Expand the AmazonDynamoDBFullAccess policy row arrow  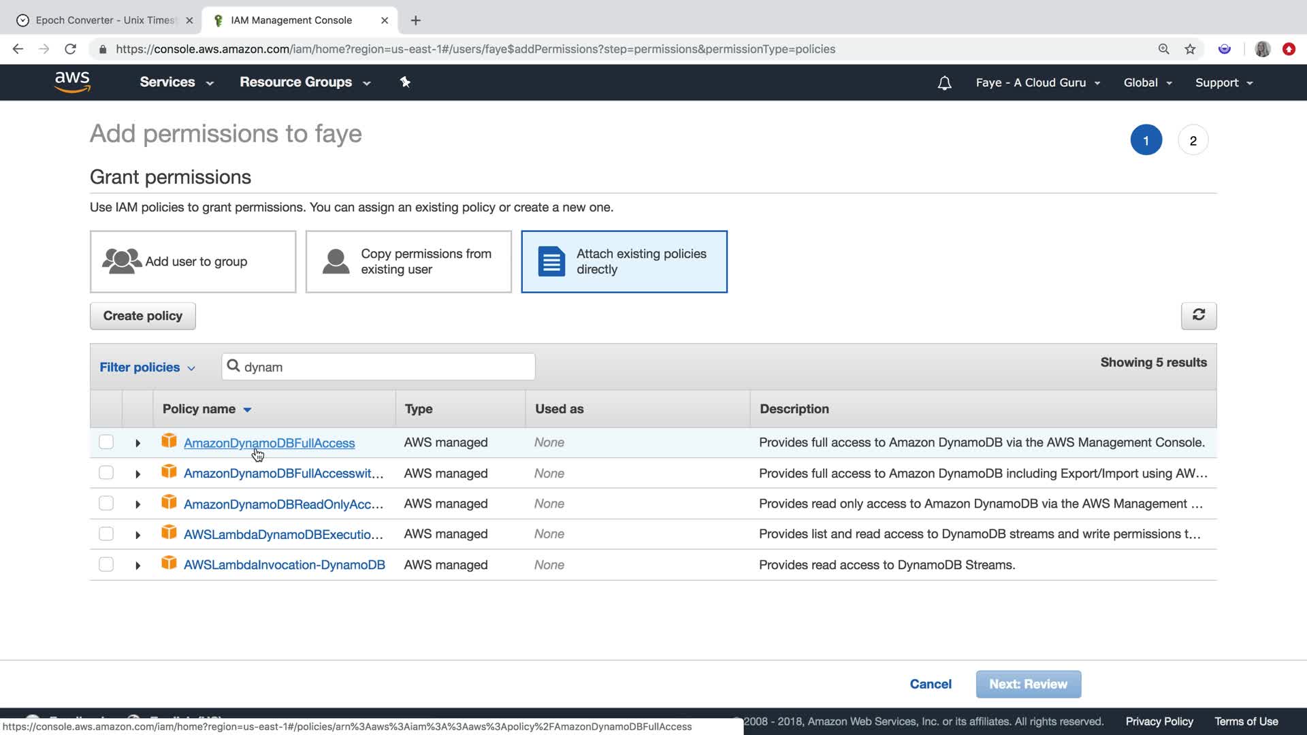138,443
